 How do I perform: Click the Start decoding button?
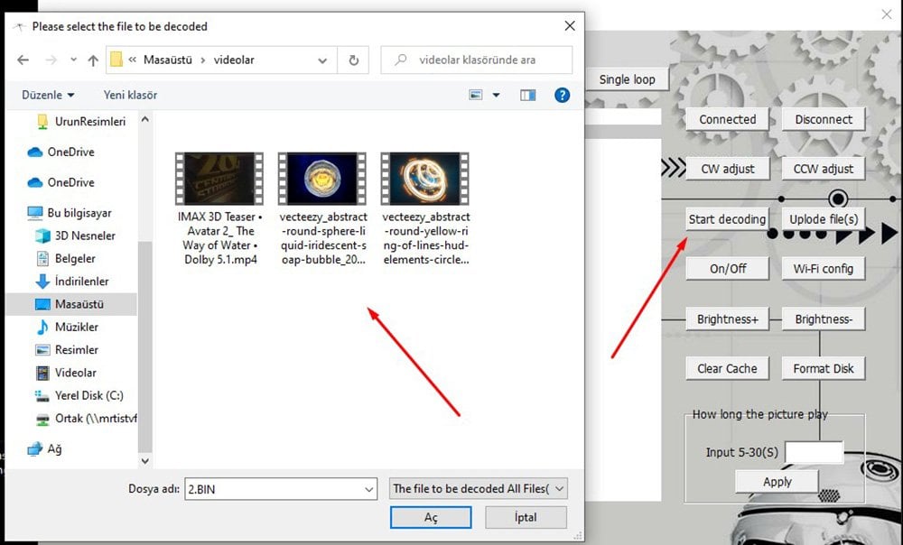[x=727, y=219]
